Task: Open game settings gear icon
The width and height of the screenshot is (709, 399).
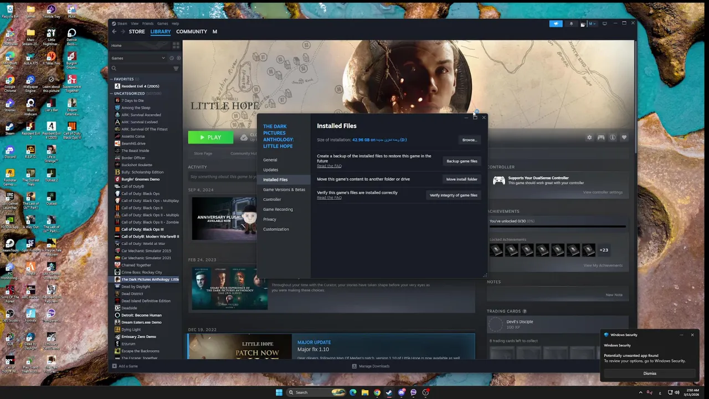Action: (589, 137)
